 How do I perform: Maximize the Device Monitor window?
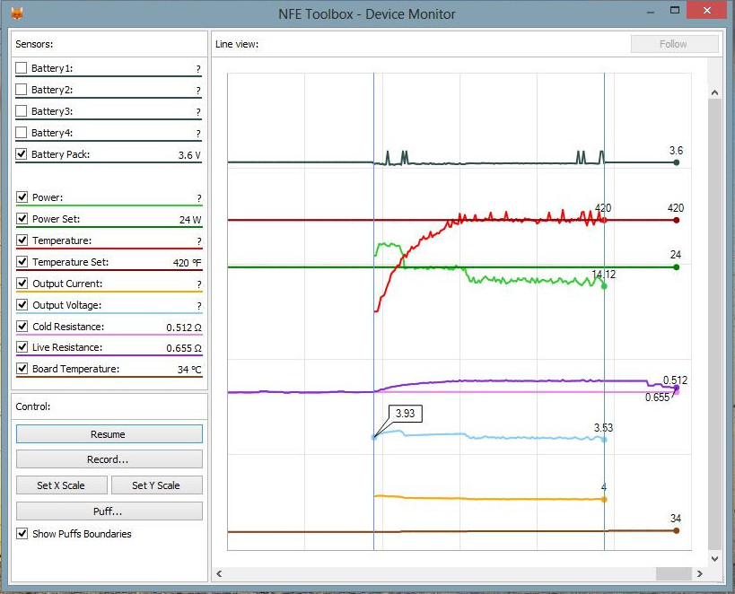coord(675,10)
